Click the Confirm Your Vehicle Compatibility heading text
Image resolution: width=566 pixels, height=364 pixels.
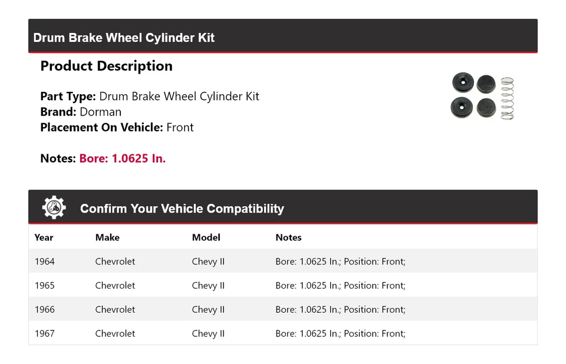(x=182, y=209)
